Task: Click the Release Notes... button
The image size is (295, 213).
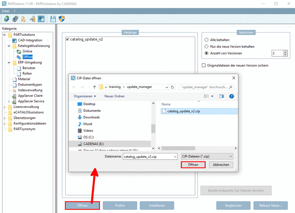Action: (271, 206)
